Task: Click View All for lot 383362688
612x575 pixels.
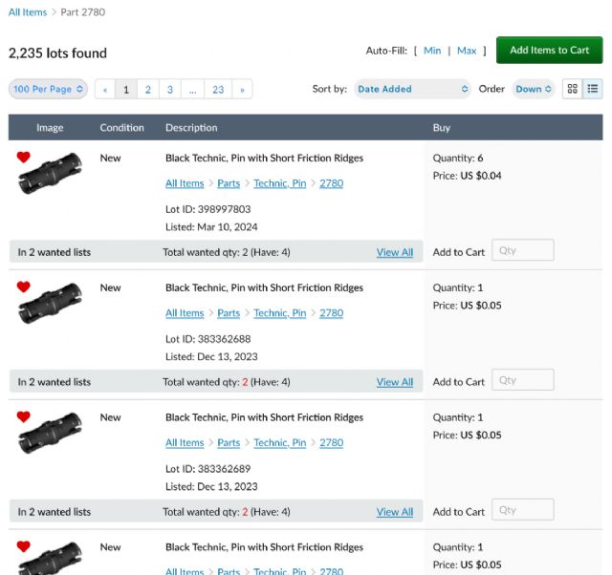Action: (394, 382)
